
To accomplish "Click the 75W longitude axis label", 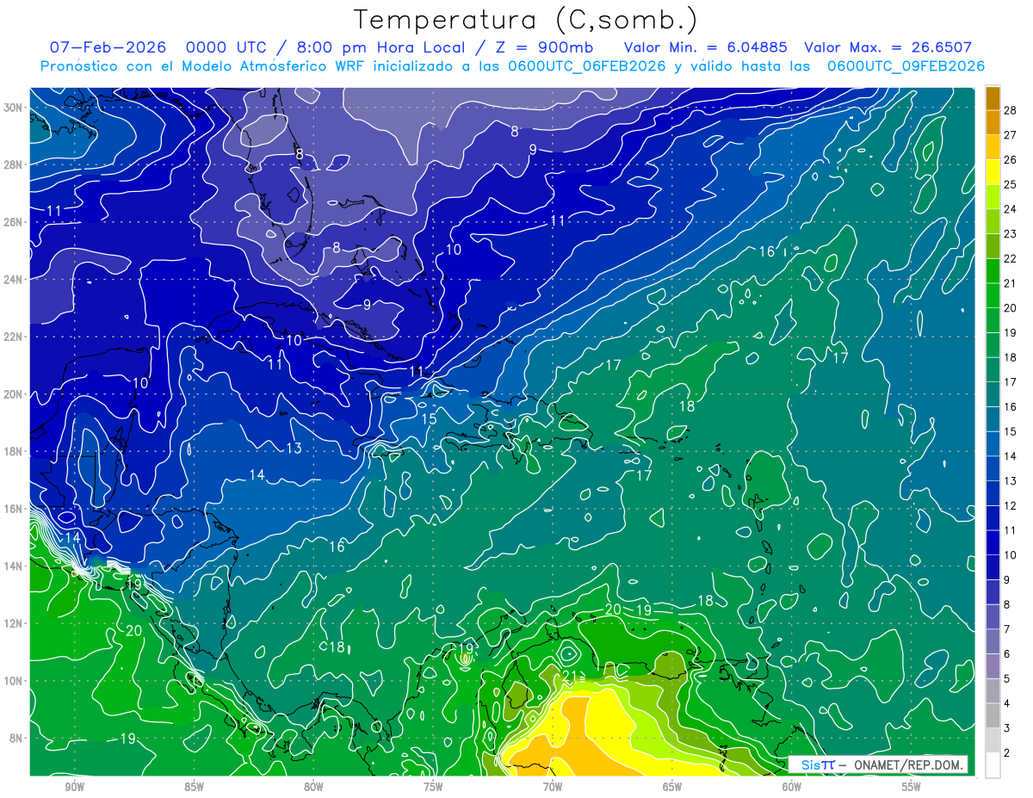I will coord(433,787).
